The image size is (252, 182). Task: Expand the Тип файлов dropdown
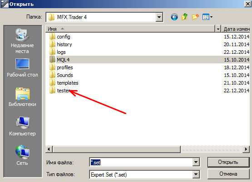click(x=196, y=174)
